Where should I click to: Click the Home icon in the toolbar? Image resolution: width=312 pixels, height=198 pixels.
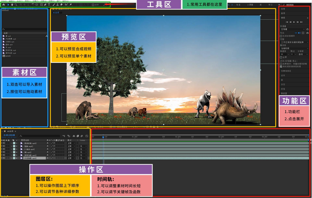click(3, 5)
